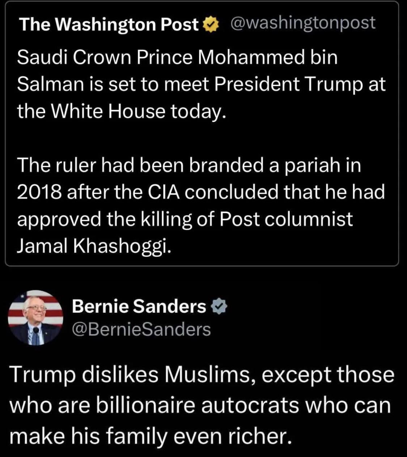Click "billionaire autocrats" in Sanders' tweet
The width and height of the screenshot is (407, 457).
coord(198,405)
